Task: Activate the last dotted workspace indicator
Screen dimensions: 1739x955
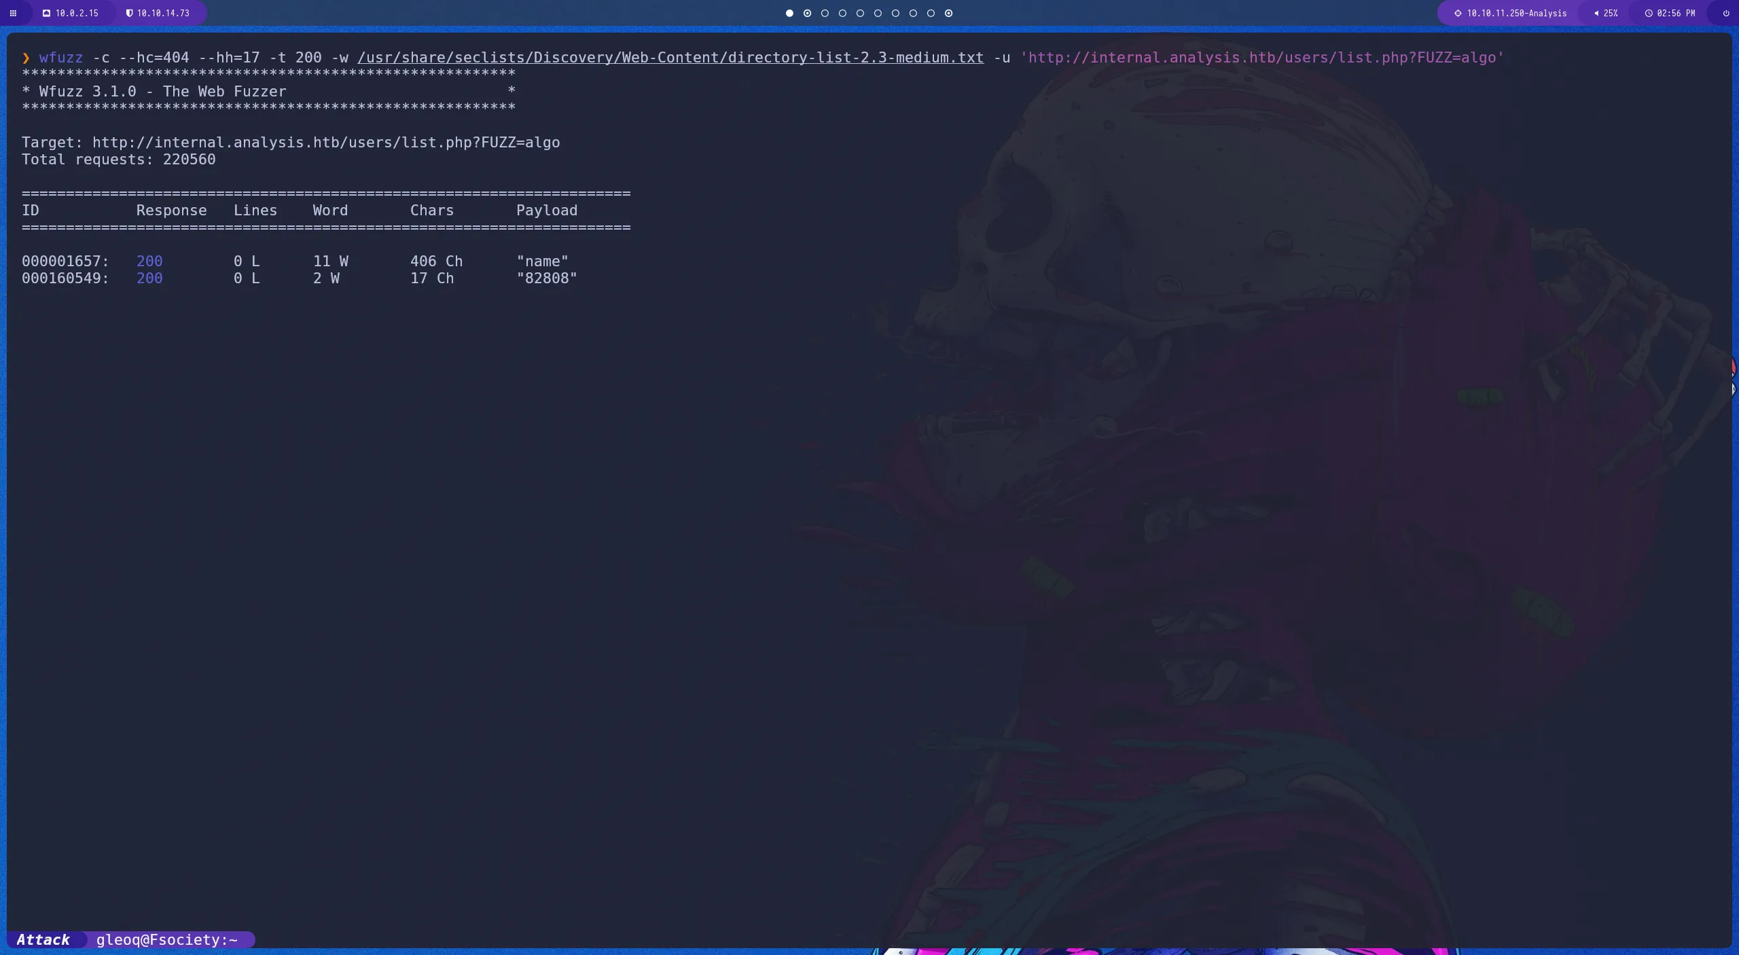Action: [948, 13]
